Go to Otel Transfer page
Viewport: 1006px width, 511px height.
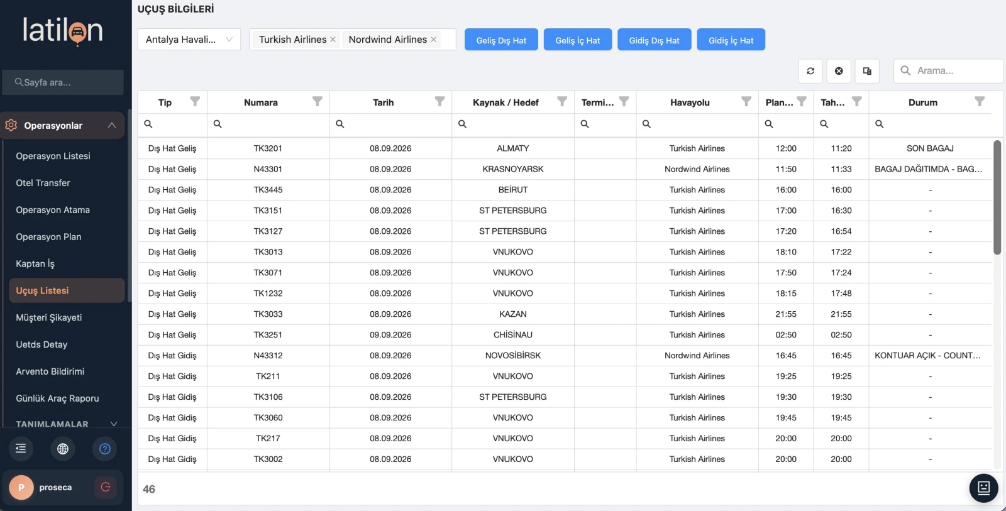point(43,183)
